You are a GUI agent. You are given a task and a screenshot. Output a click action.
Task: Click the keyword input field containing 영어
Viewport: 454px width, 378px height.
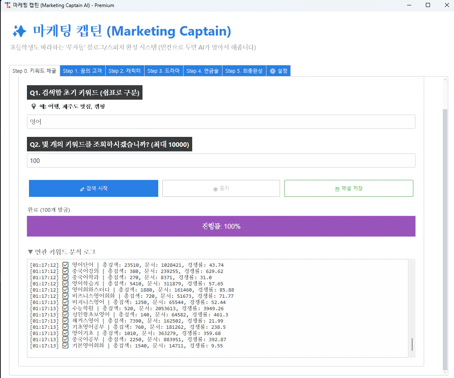pos(221,121)
